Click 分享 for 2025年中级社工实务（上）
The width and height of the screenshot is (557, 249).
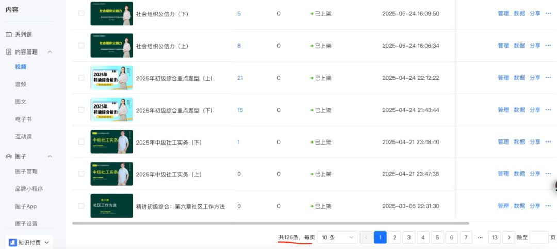[x=535, y=174]
